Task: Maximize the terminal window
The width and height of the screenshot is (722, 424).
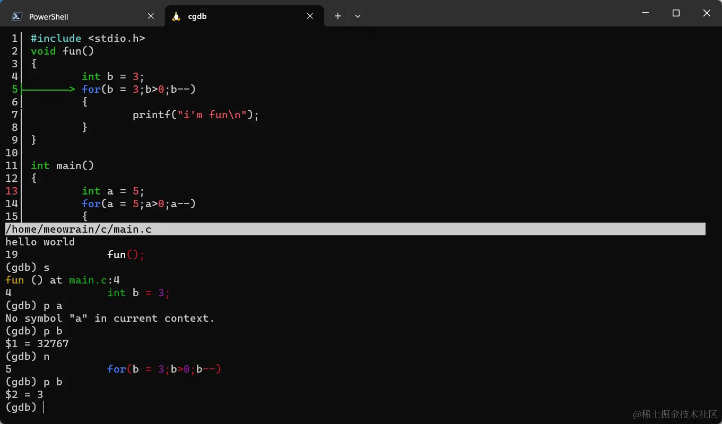Action: 676,13
